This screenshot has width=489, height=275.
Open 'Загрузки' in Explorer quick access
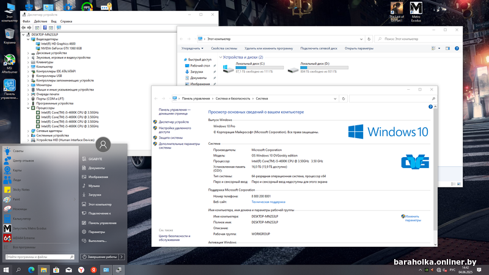tap(196, 71)
